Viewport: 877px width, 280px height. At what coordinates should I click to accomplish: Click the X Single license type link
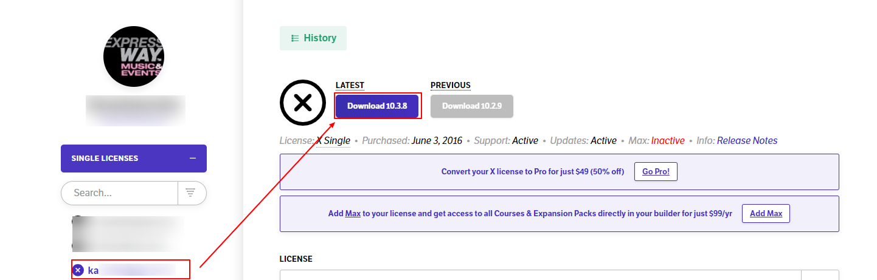333,141
